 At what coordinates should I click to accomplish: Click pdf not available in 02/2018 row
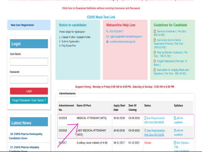coord(178,132)
